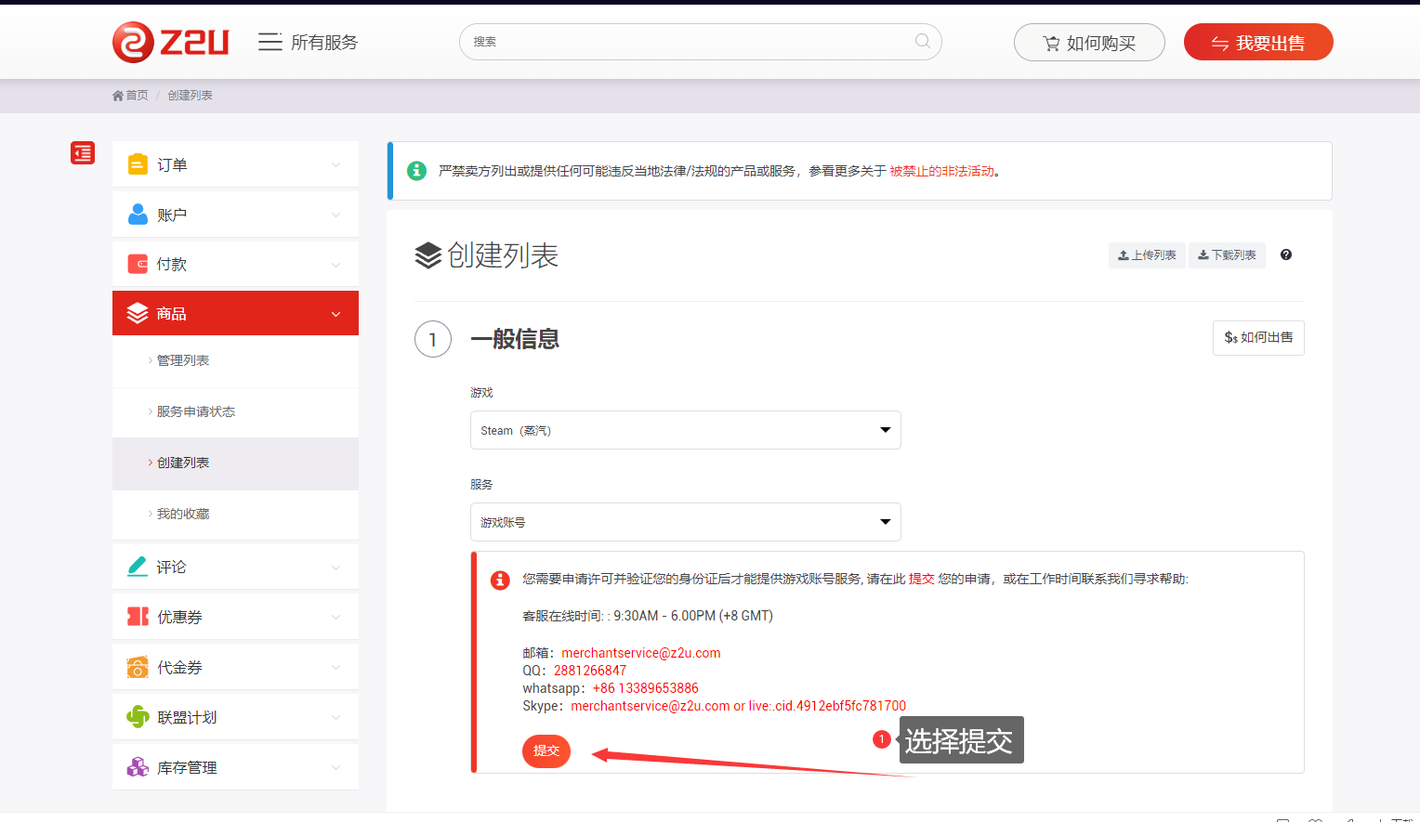Open the 所有服务 hamburger menu

pos(270,42)
